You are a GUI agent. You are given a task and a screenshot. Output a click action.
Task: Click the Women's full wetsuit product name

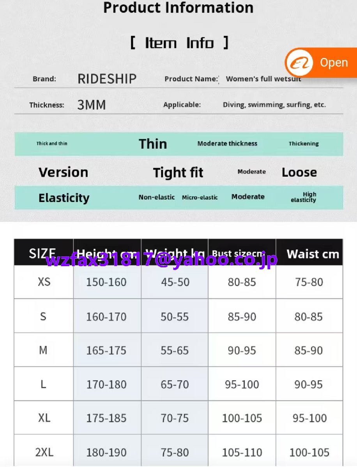pos(263,79)
